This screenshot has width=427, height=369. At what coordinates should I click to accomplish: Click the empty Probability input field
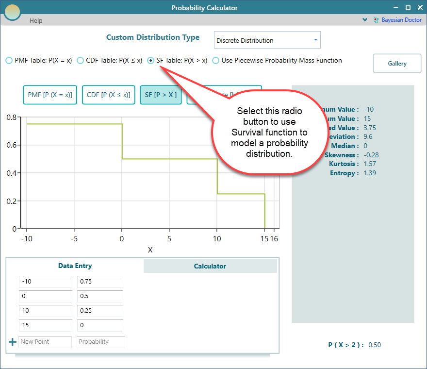point(101,342)
